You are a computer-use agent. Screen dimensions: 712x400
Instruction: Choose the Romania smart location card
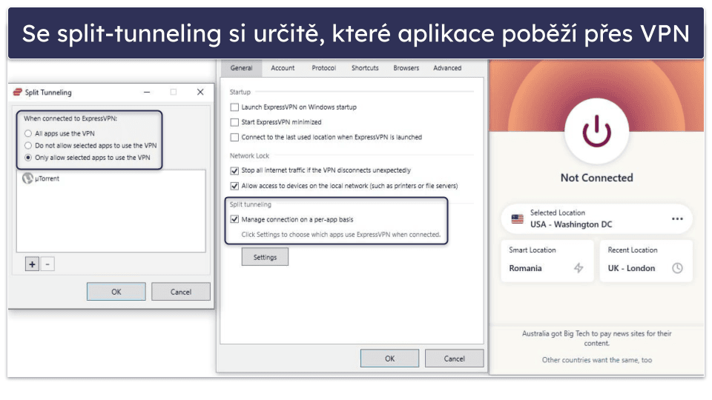click(x=547, y=260)
